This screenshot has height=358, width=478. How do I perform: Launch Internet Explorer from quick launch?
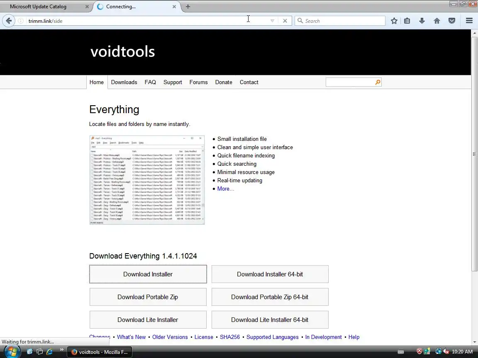49,352
